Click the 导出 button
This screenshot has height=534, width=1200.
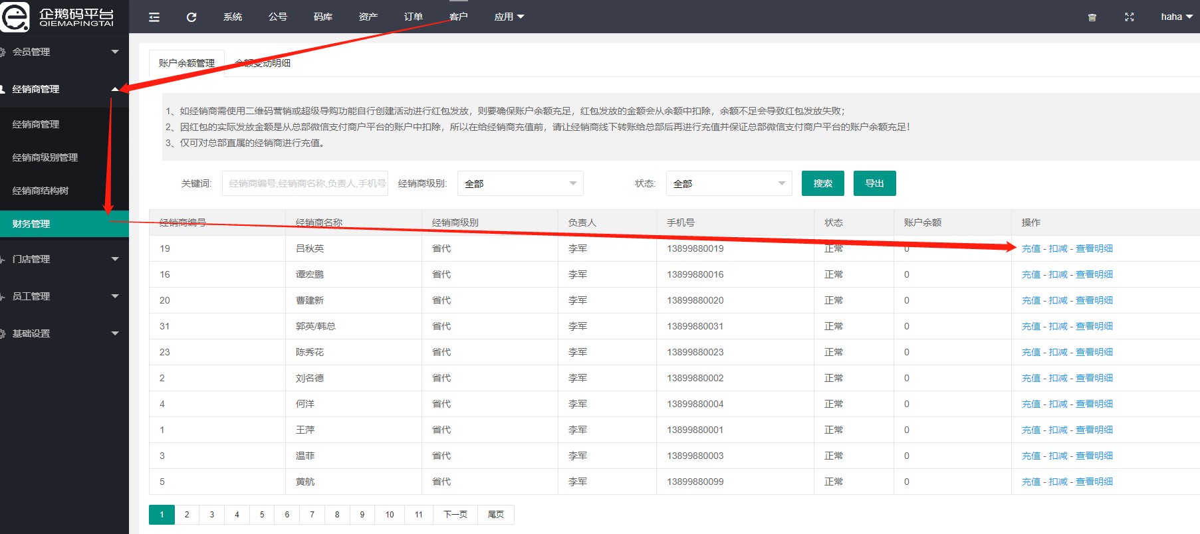pos(875,183)
